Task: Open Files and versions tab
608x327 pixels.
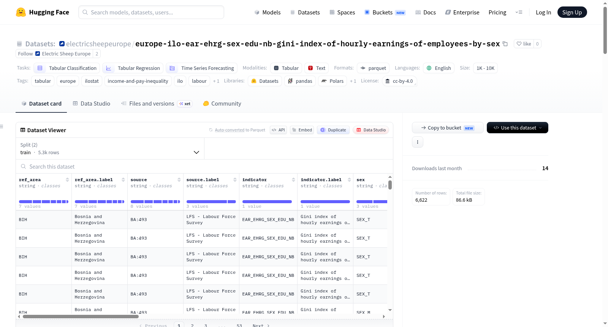Action: coord(156,104)
